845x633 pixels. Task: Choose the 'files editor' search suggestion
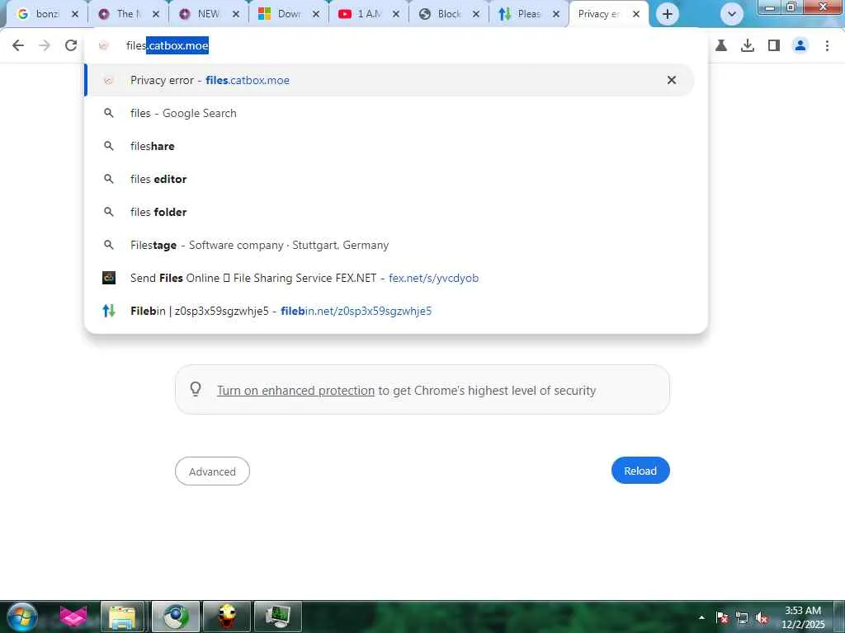pos(389,179)
